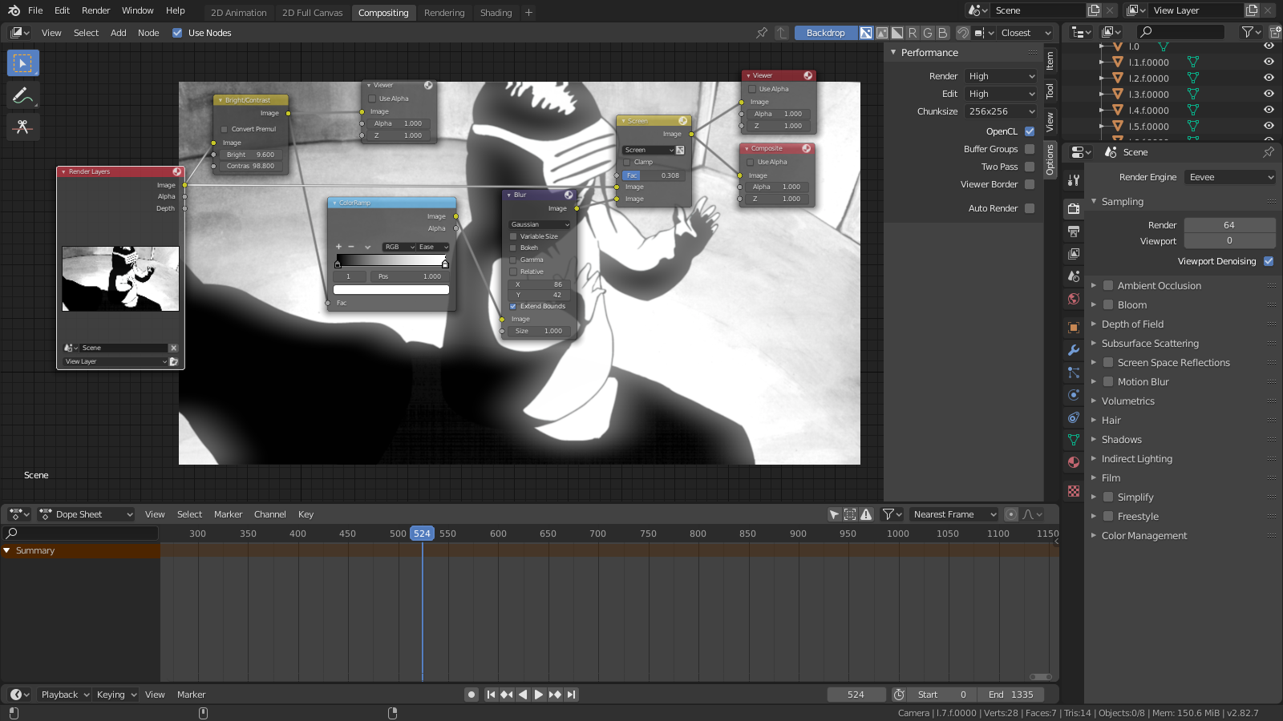Open the World properties tab icon
1283x721 pixels.
point(1074,299)
